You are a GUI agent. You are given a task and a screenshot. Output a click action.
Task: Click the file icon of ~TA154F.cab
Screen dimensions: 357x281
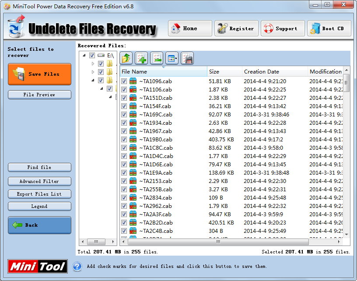(x=133, y=106)
